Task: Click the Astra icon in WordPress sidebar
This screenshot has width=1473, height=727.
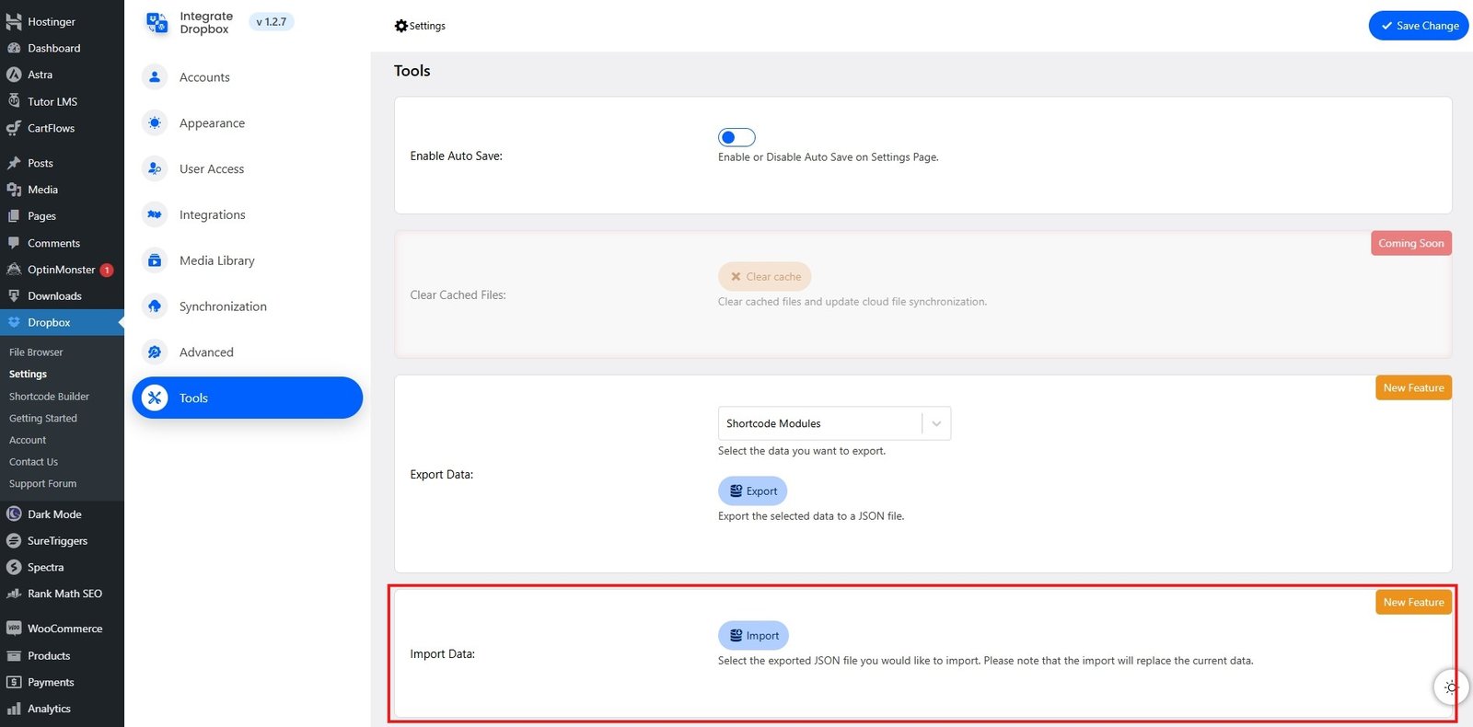Action: (x=14, y=75)
